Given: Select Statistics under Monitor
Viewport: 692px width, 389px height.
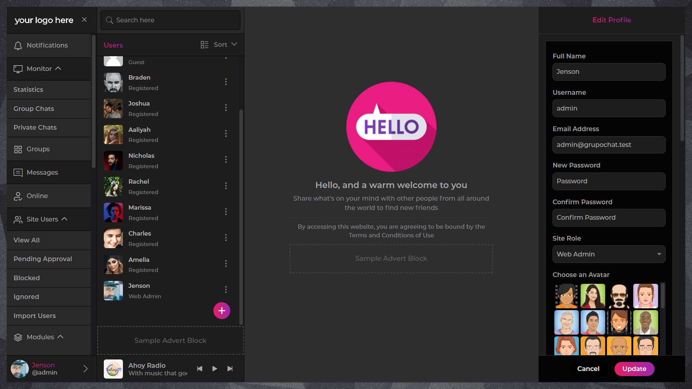Looking at the screenshot, I should pyautogui.click(x=28, y=90).
